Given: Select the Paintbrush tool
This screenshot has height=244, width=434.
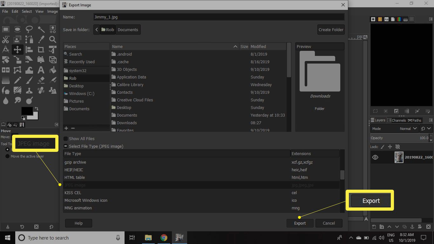Looking at the screenshot, I should tap(29, 80).
